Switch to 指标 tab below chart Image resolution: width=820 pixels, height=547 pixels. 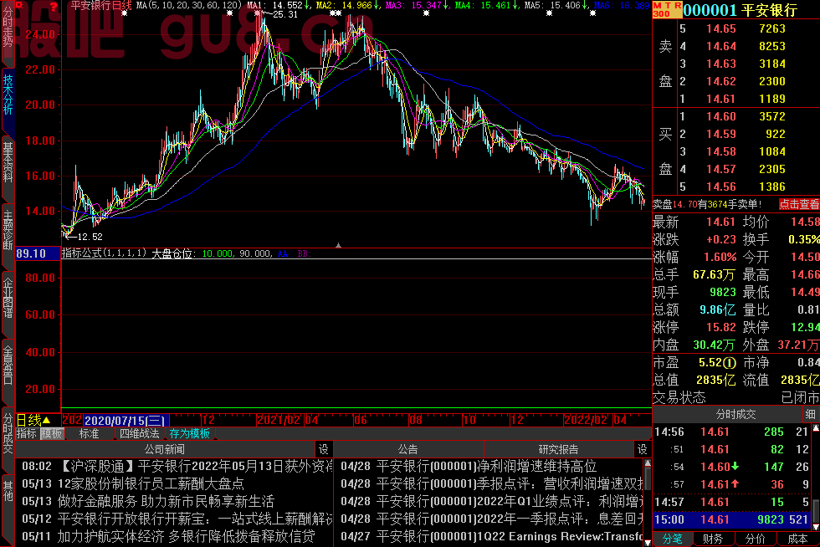click(27, 433)
